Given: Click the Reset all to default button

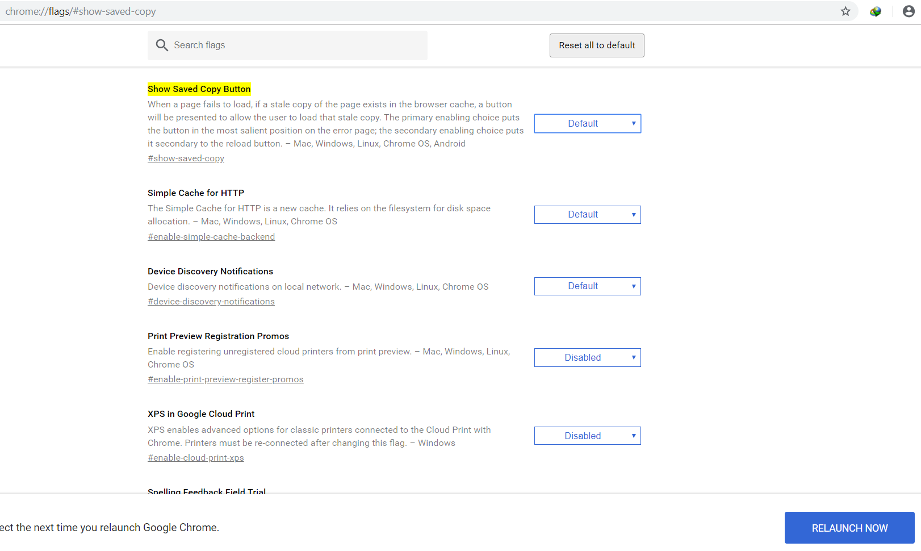Looking at the screenshot, I should (x=597, y=45).
